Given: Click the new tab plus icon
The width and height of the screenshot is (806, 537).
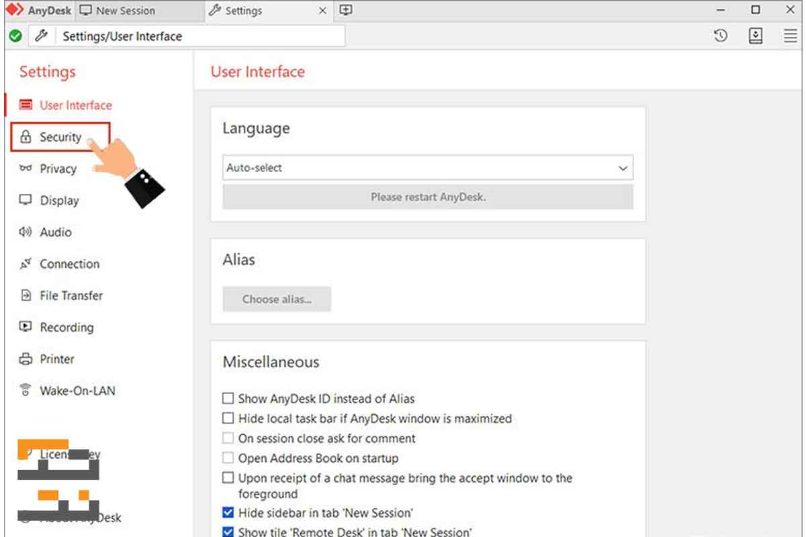Looking at the screenshot, I should (346, 10).
